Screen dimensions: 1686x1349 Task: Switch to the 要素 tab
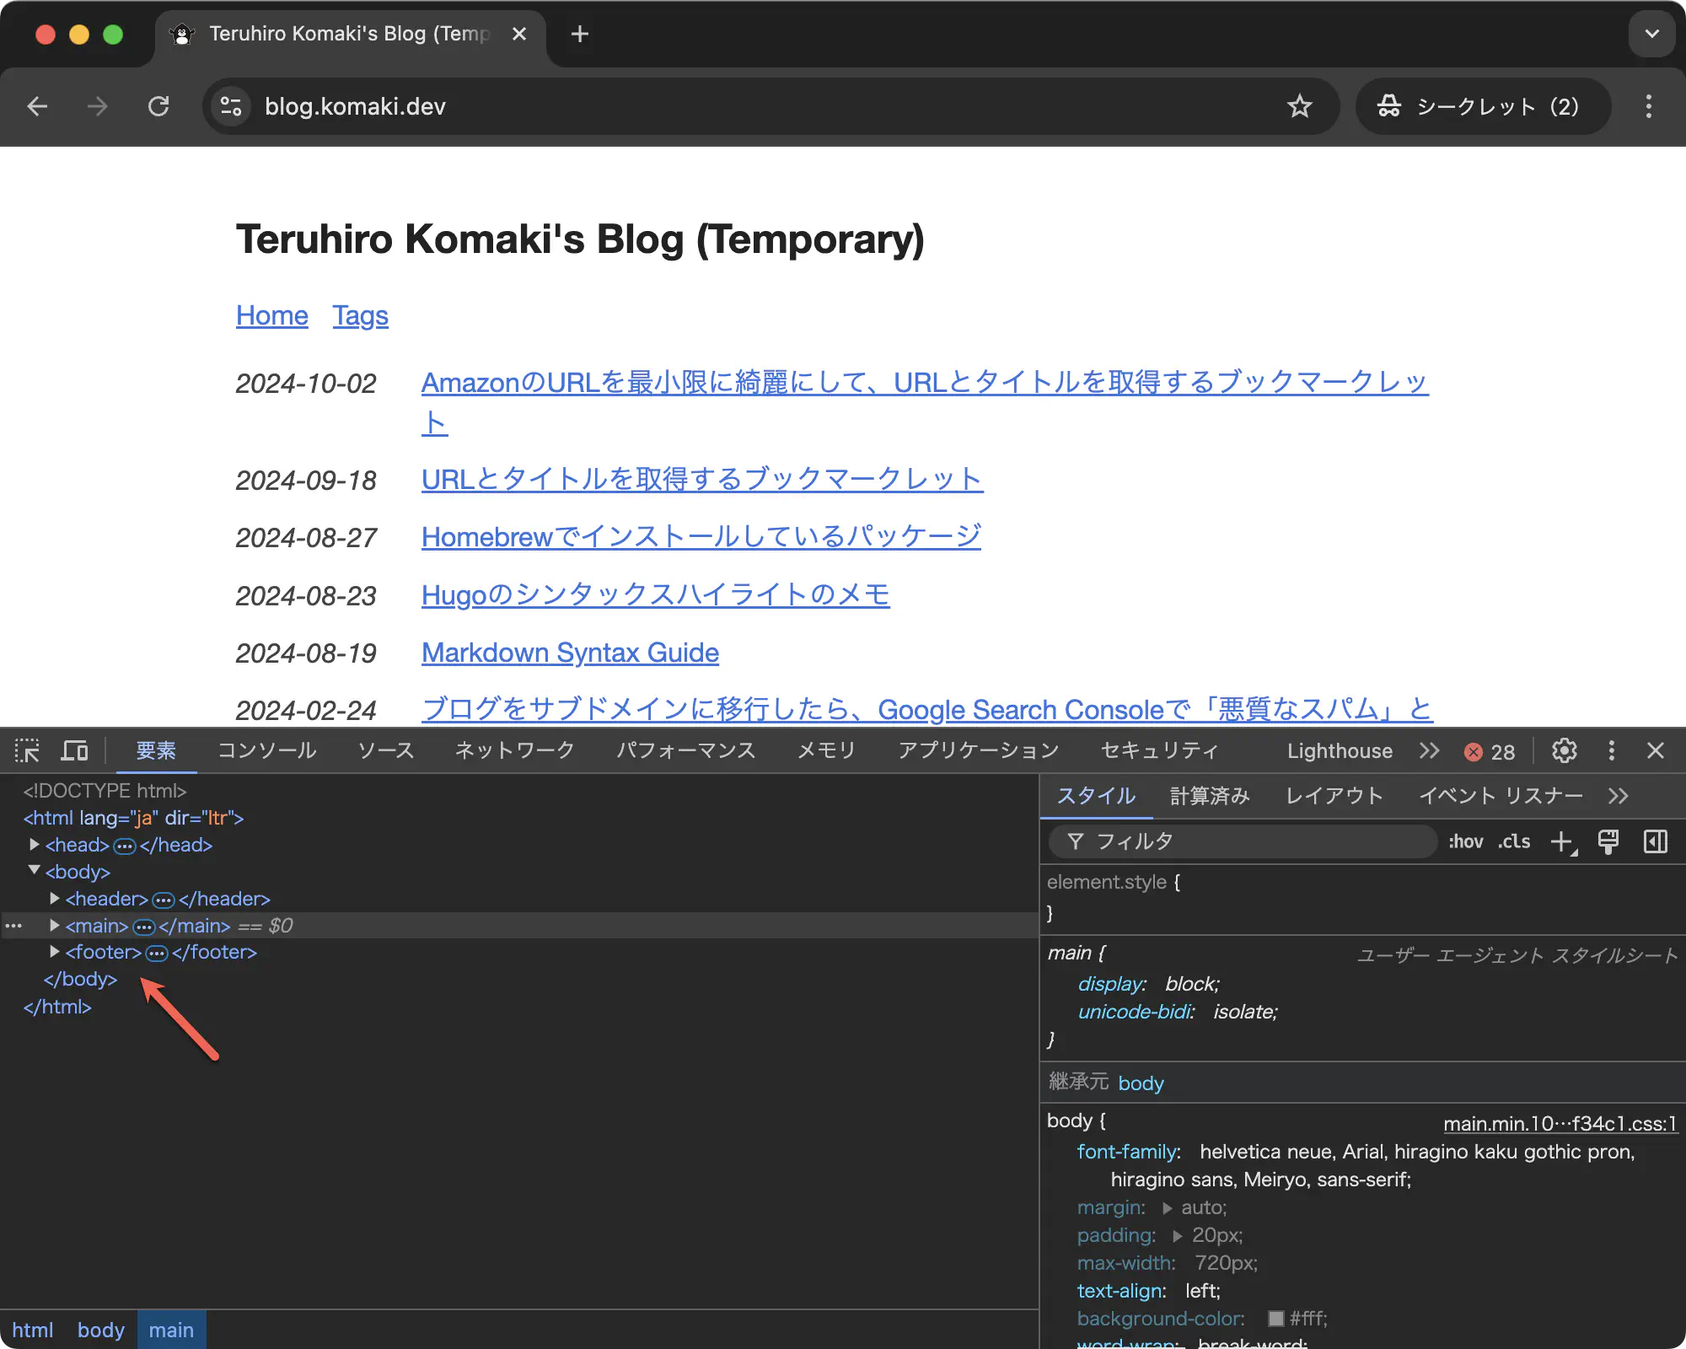156,750
